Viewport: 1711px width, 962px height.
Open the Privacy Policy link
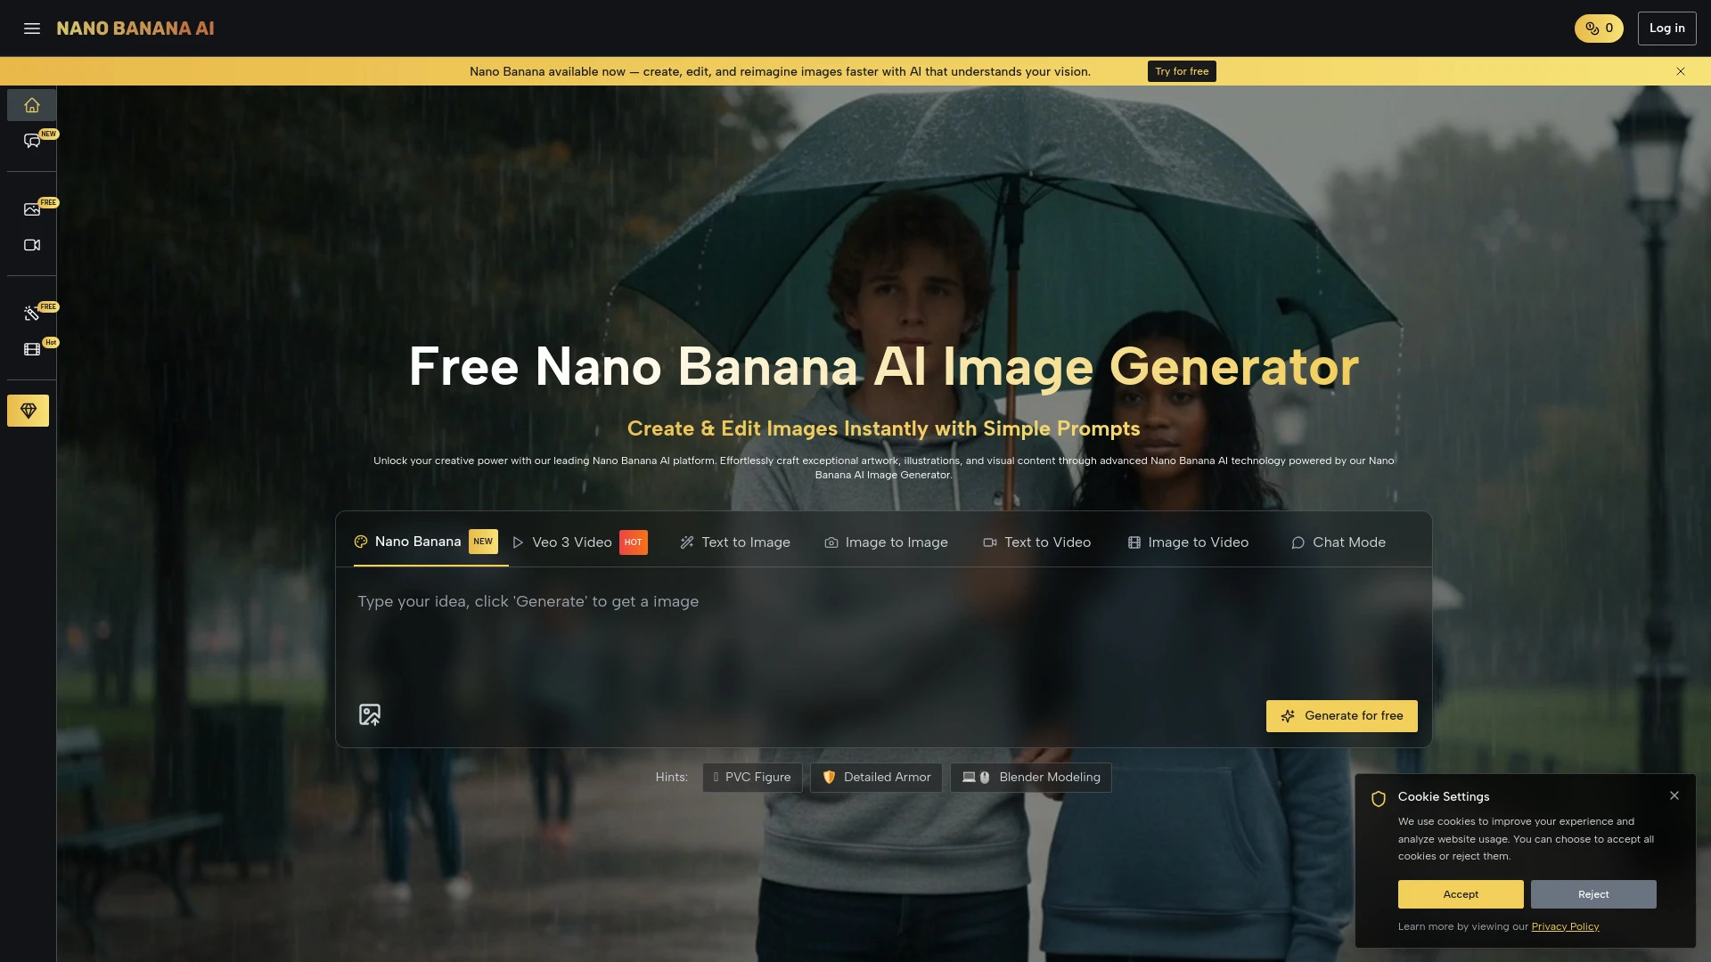pos(1565,926)
